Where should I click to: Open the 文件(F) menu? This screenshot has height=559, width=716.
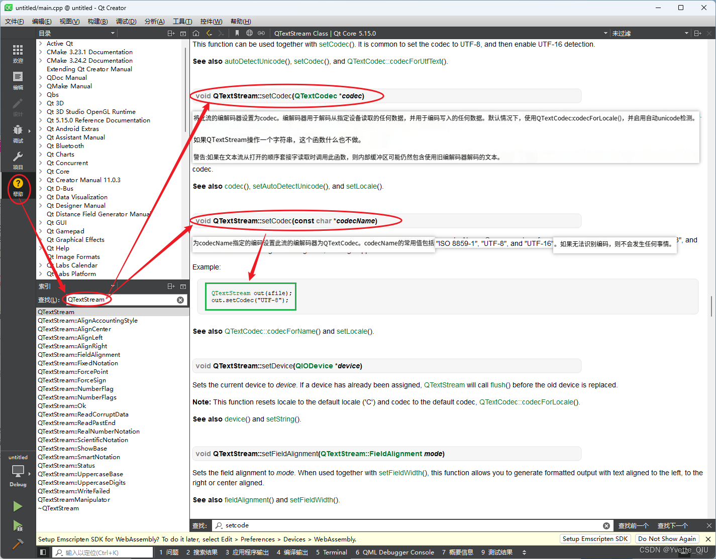[15, 21]
